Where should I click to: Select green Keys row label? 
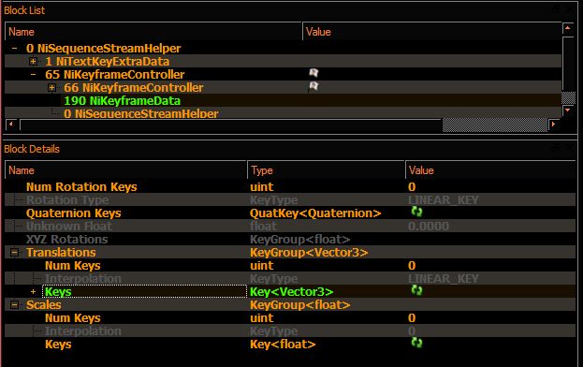coord(58,292)
